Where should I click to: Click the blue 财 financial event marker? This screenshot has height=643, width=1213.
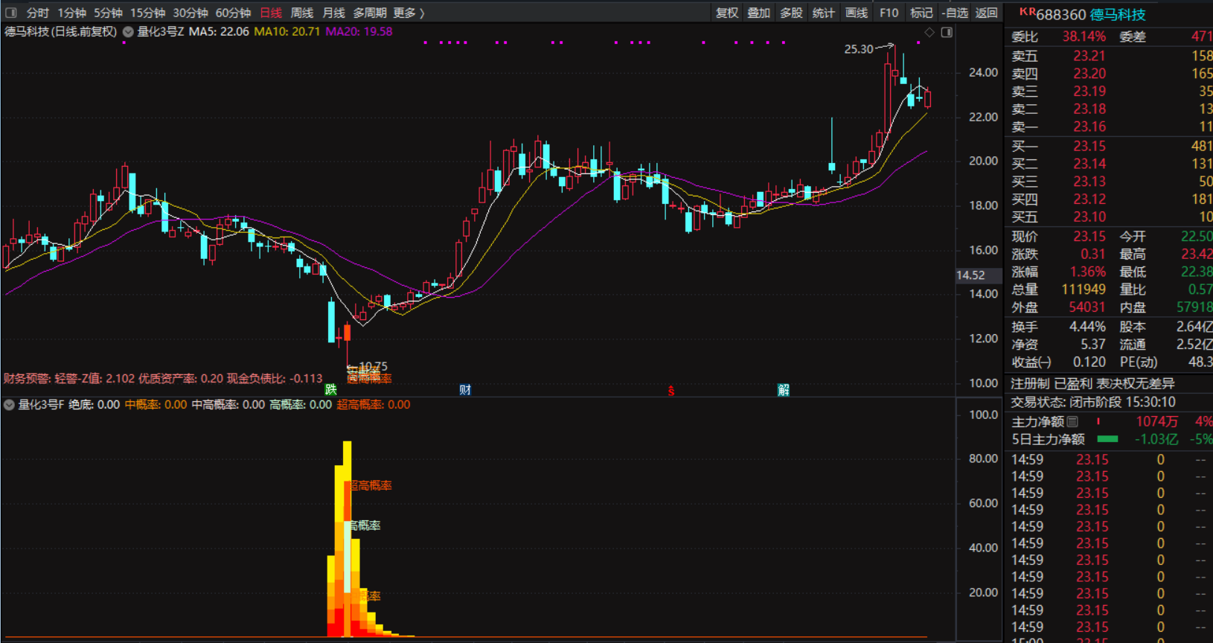[x=465, y=389]
